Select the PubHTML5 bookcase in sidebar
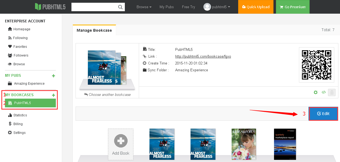 click(30, 103)
